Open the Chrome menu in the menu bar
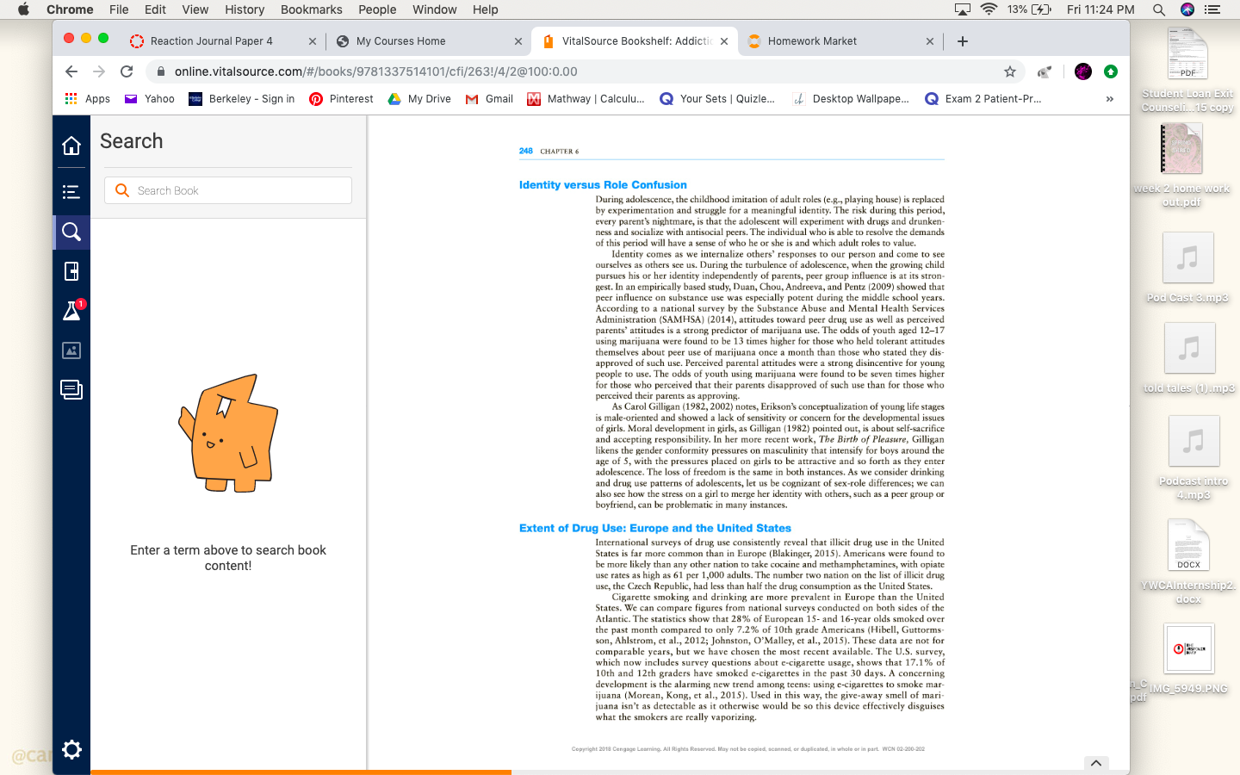Screen dimensions: 1240x775 point(70,9)
